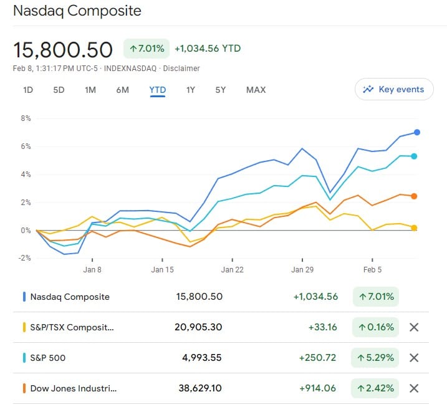
Task: Open the Key events button
Action: coord(394,89)
